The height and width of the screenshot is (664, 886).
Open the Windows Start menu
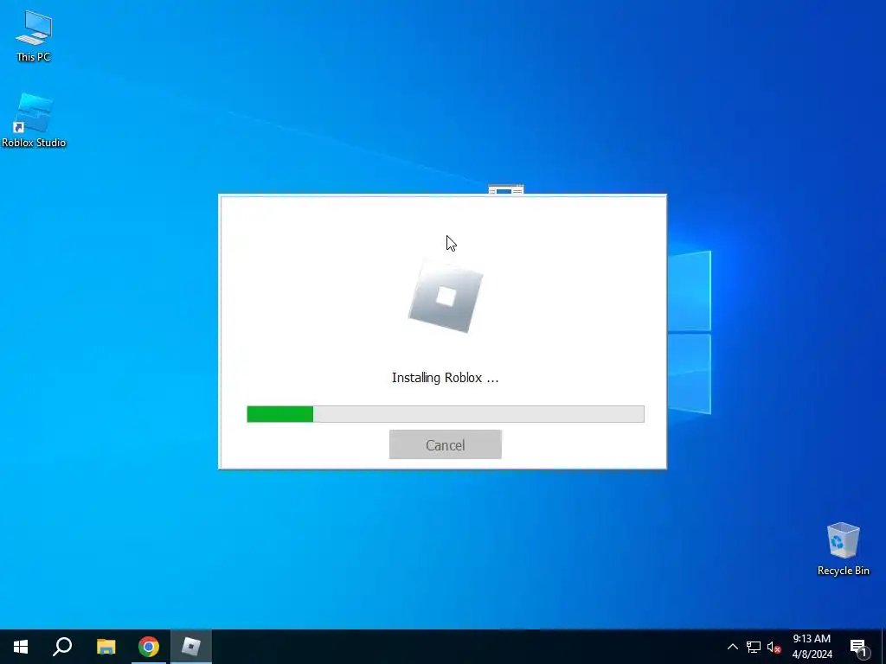click(x=21, y=647)
